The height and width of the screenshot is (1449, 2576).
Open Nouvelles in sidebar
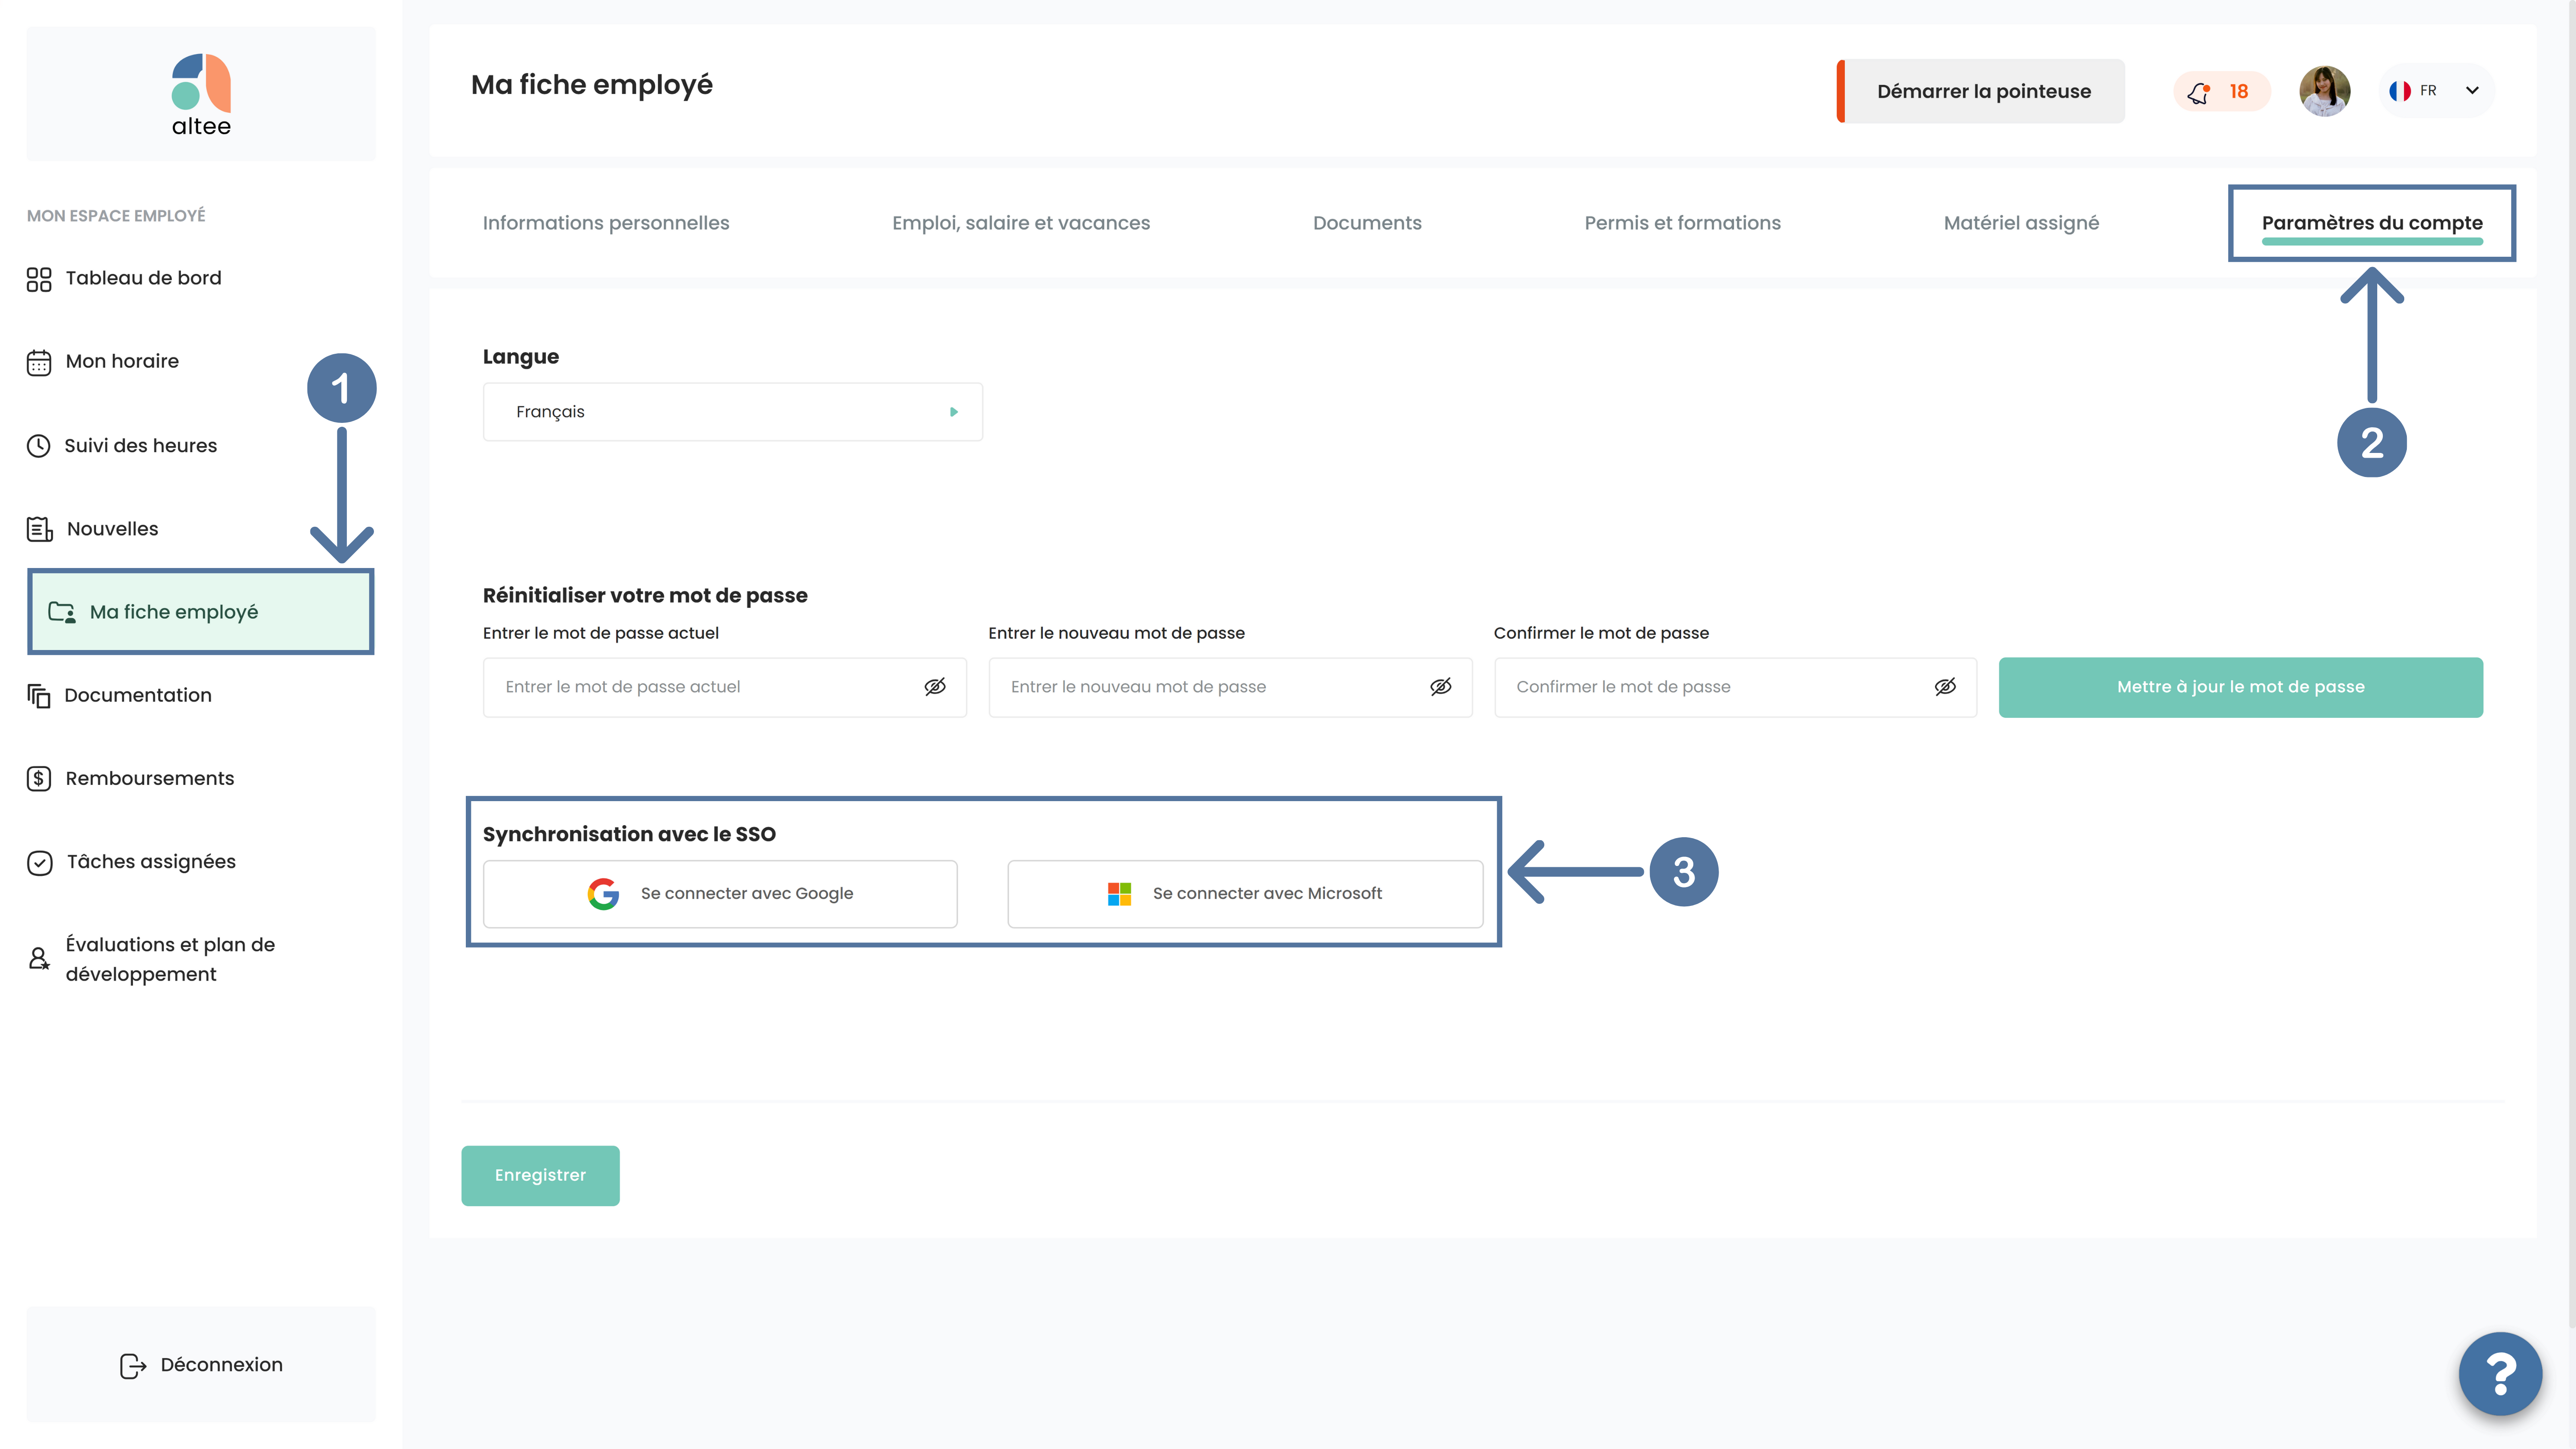coord(112,529)
